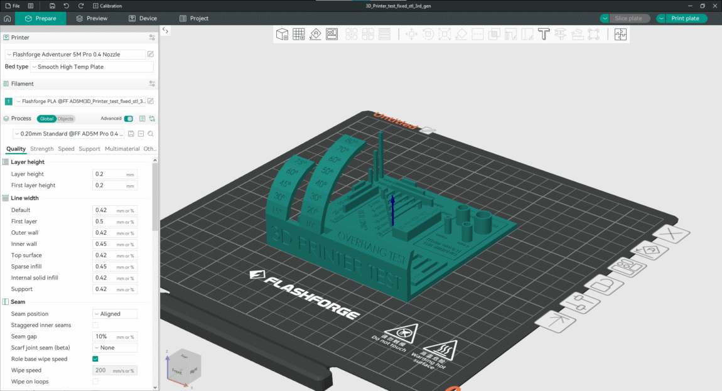Uncheck Role base wipe speed
The height and width of the screenshot is (391, 722).
tap(95, 359)
